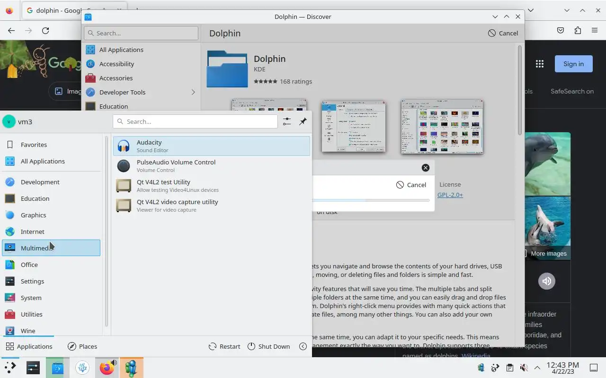Open Qt V4L2 test Utility
The width and height of the screenshot is (606, 378).
pos(212,186)
